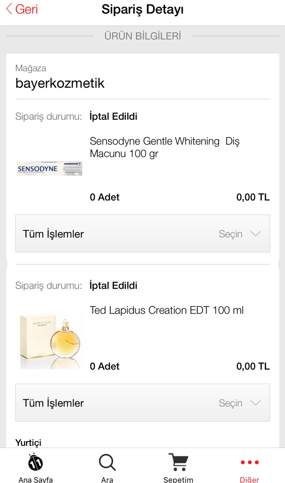Open Ted Lapidus Creation EDT product title
The image size is (285, 483).
166,310
